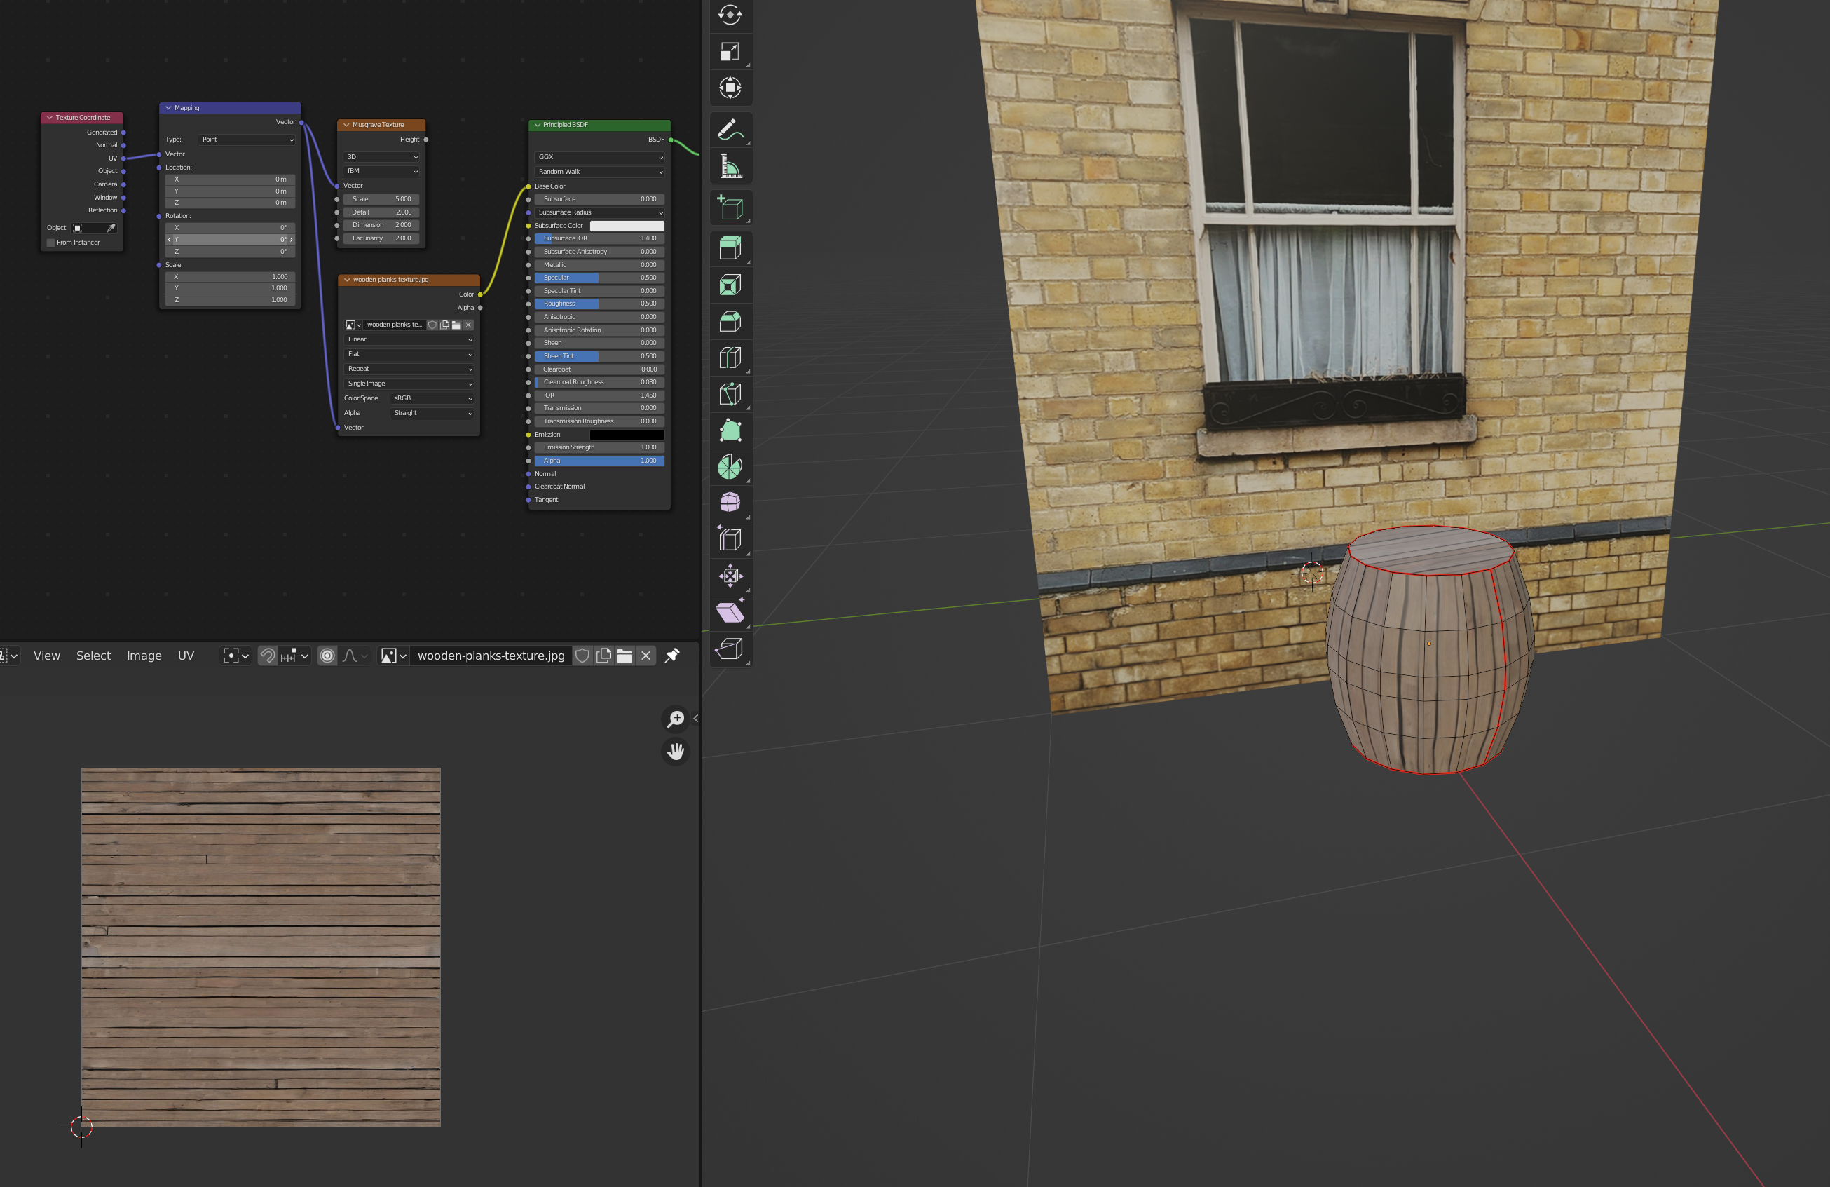
Task: Select the Spin tool
Action: click(x=730, y=466)
